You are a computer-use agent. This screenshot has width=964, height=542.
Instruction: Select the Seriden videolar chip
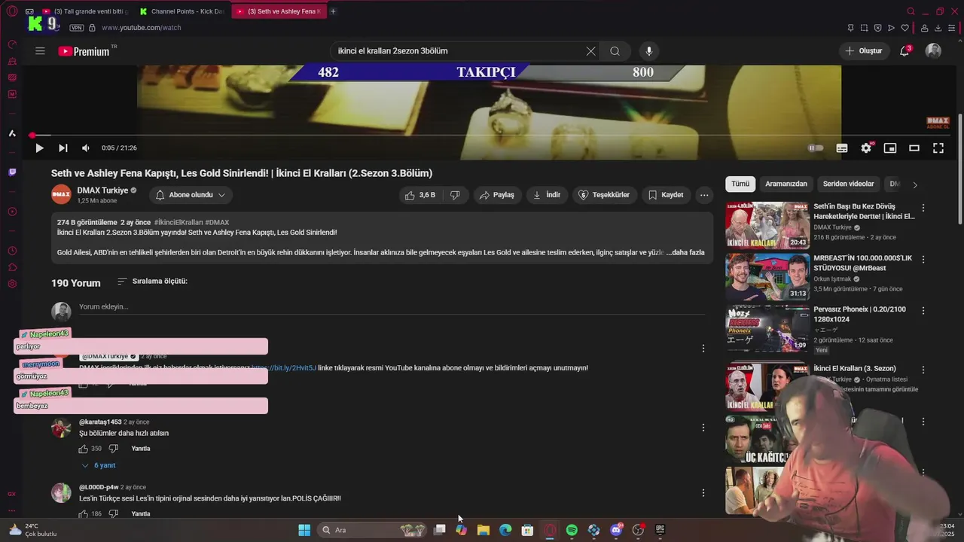(x=849, y=184)
